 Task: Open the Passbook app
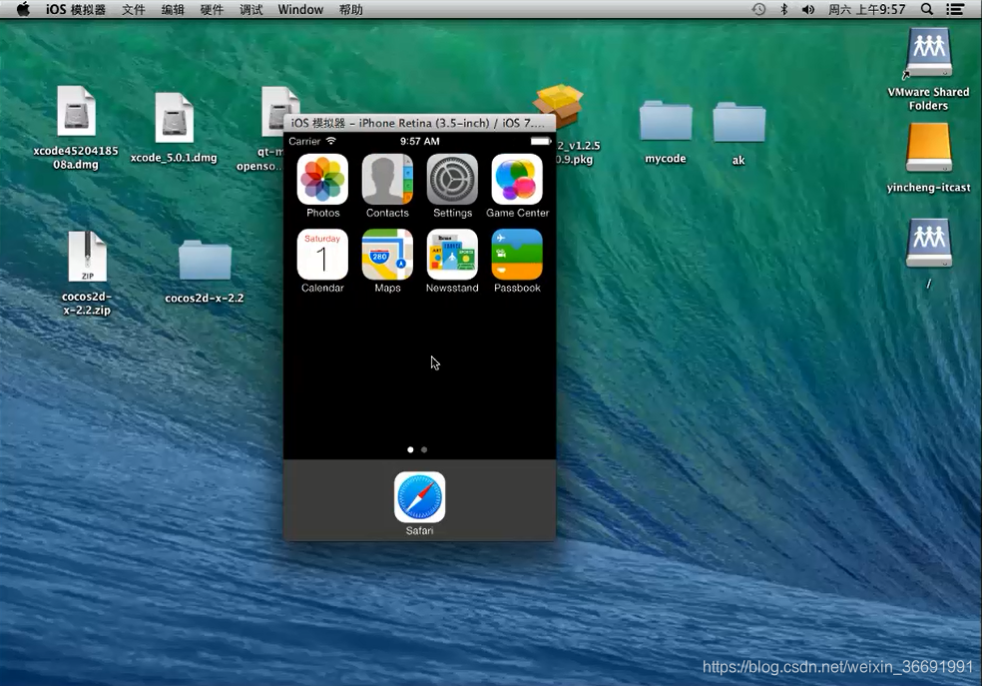point(517,255)
